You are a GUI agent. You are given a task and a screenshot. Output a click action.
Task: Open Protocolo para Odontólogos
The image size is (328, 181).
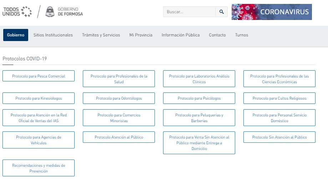(x=119, y=98)
